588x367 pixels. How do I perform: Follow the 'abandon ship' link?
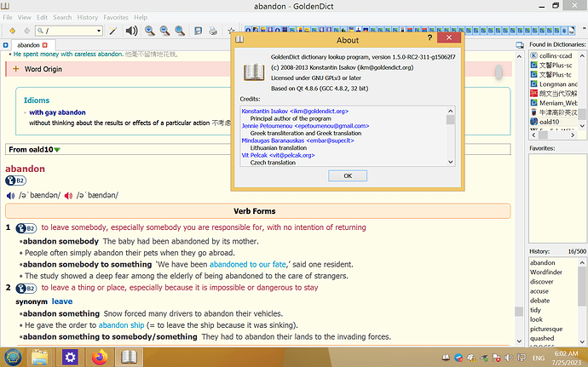[x=121, y=325]
